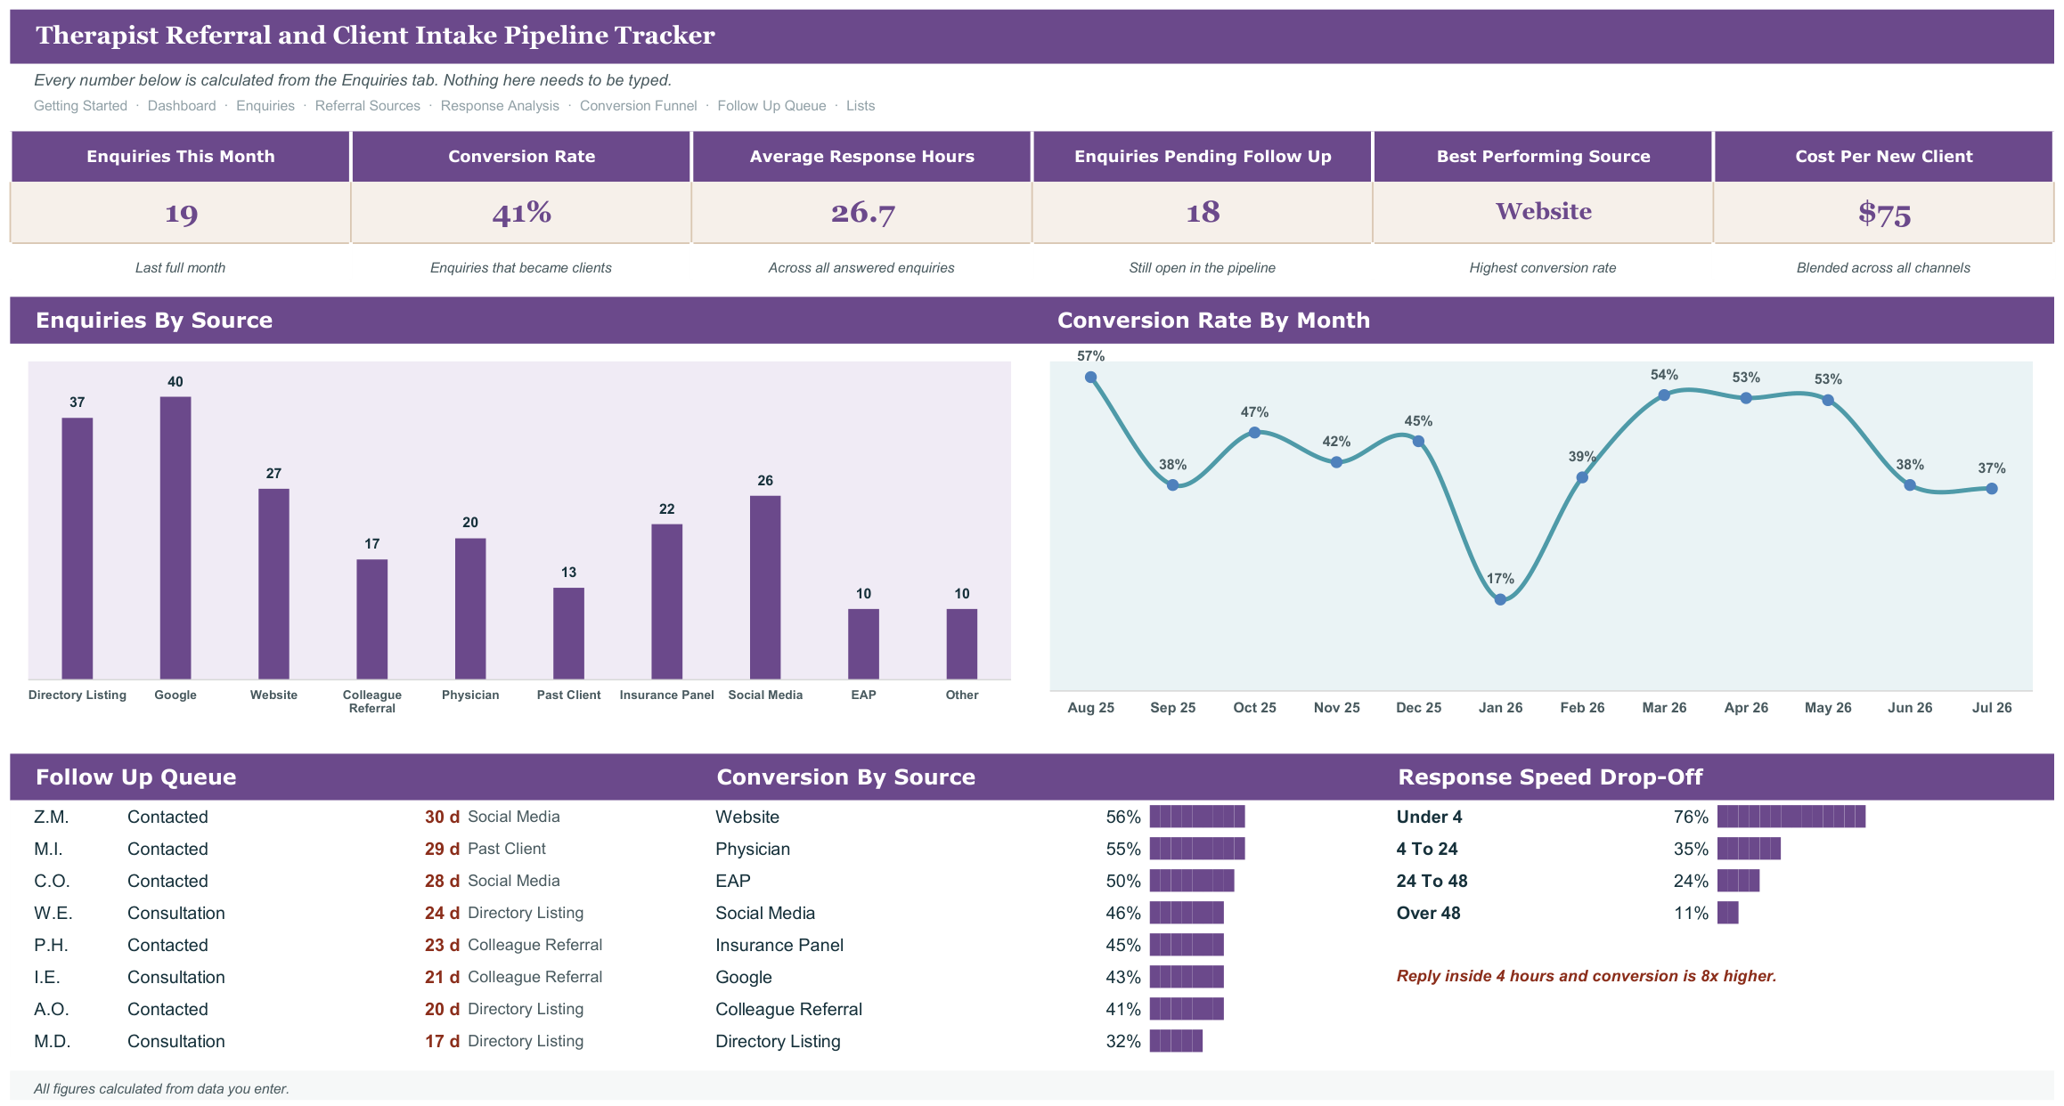Go to the Dashboard link
2064x1106 pixels.
(x=182, y=106)
